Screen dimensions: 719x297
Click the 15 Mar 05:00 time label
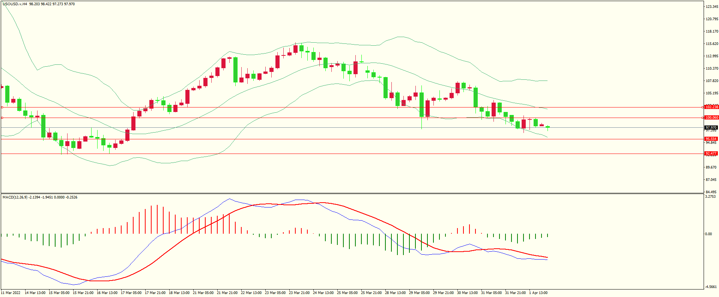pyautogui.click(x=59, y=293)
